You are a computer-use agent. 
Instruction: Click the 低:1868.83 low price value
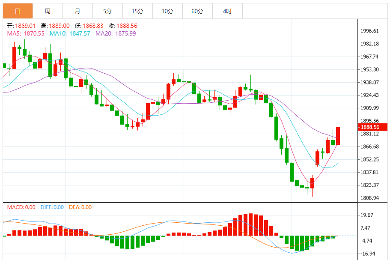pos(89,26)
